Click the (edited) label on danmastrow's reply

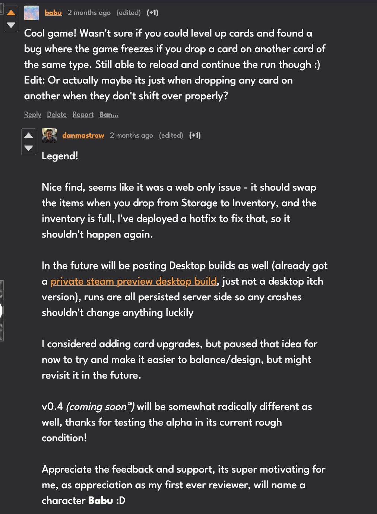[x=171, y=135]
